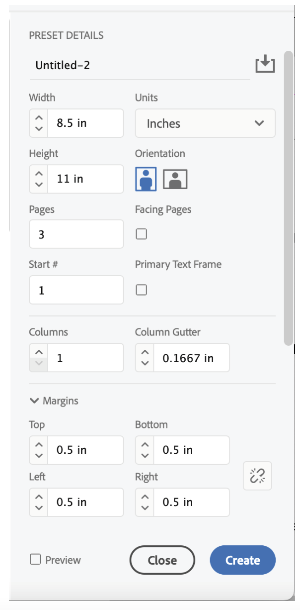Click the Close button
Screen dimensions: 300x610
tap(162, 560)
